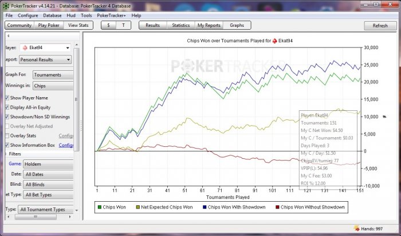The height and width of the screenshot is (236, 401).
Task: Expand the Game filter Holdem dropdown
Action: (x=48, y=164)
